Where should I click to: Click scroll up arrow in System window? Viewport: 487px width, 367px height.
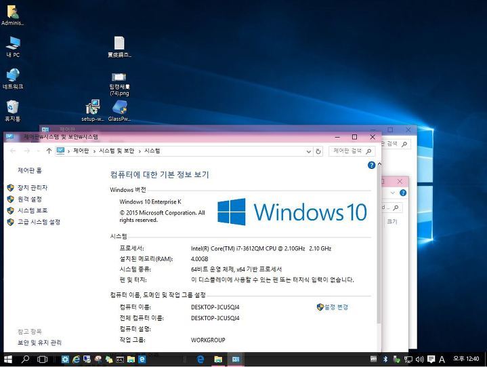[379, 163]
